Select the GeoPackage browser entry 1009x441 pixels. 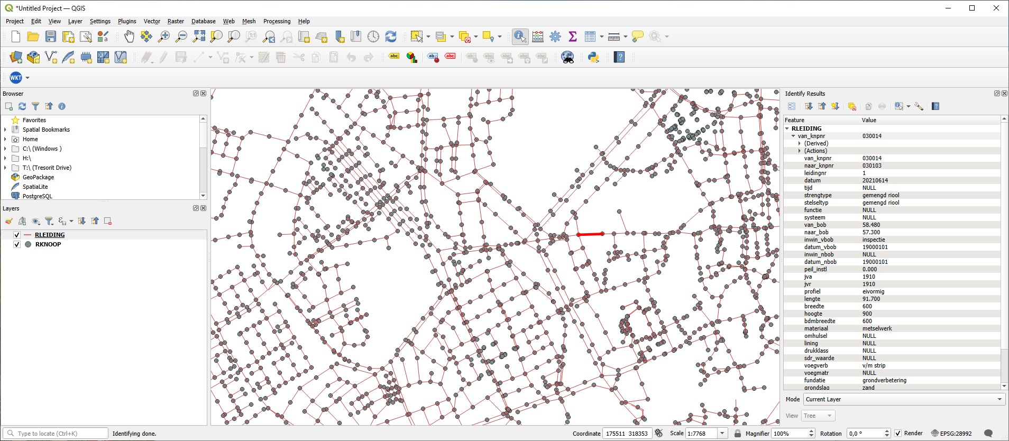[x=38, y=177]
